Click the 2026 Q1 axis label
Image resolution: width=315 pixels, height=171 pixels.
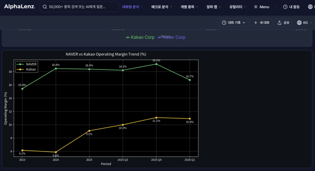[x=189, y=160]
